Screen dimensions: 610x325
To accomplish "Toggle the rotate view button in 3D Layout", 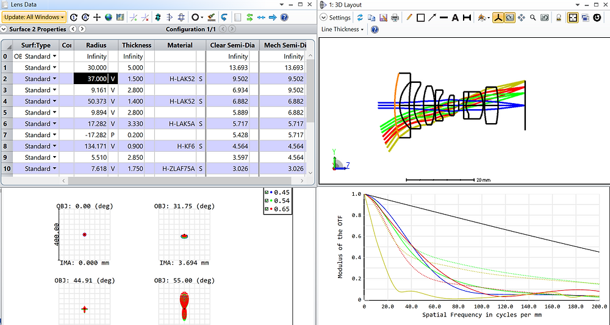I will [x=509, y=18].
